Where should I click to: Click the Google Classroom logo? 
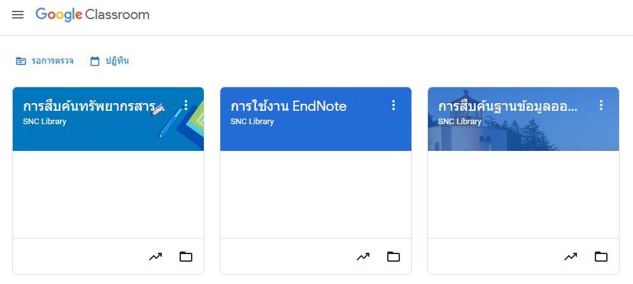(92, 15)
